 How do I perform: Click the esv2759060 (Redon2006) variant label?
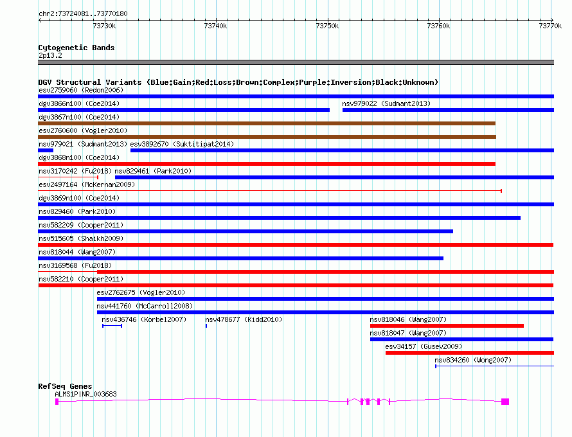tap(81, 90)
